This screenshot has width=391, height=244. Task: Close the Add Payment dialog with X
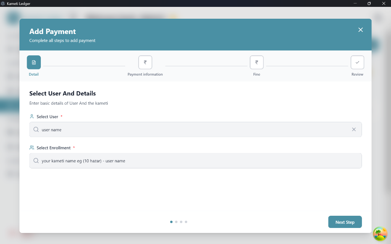(x=360, y=30)
